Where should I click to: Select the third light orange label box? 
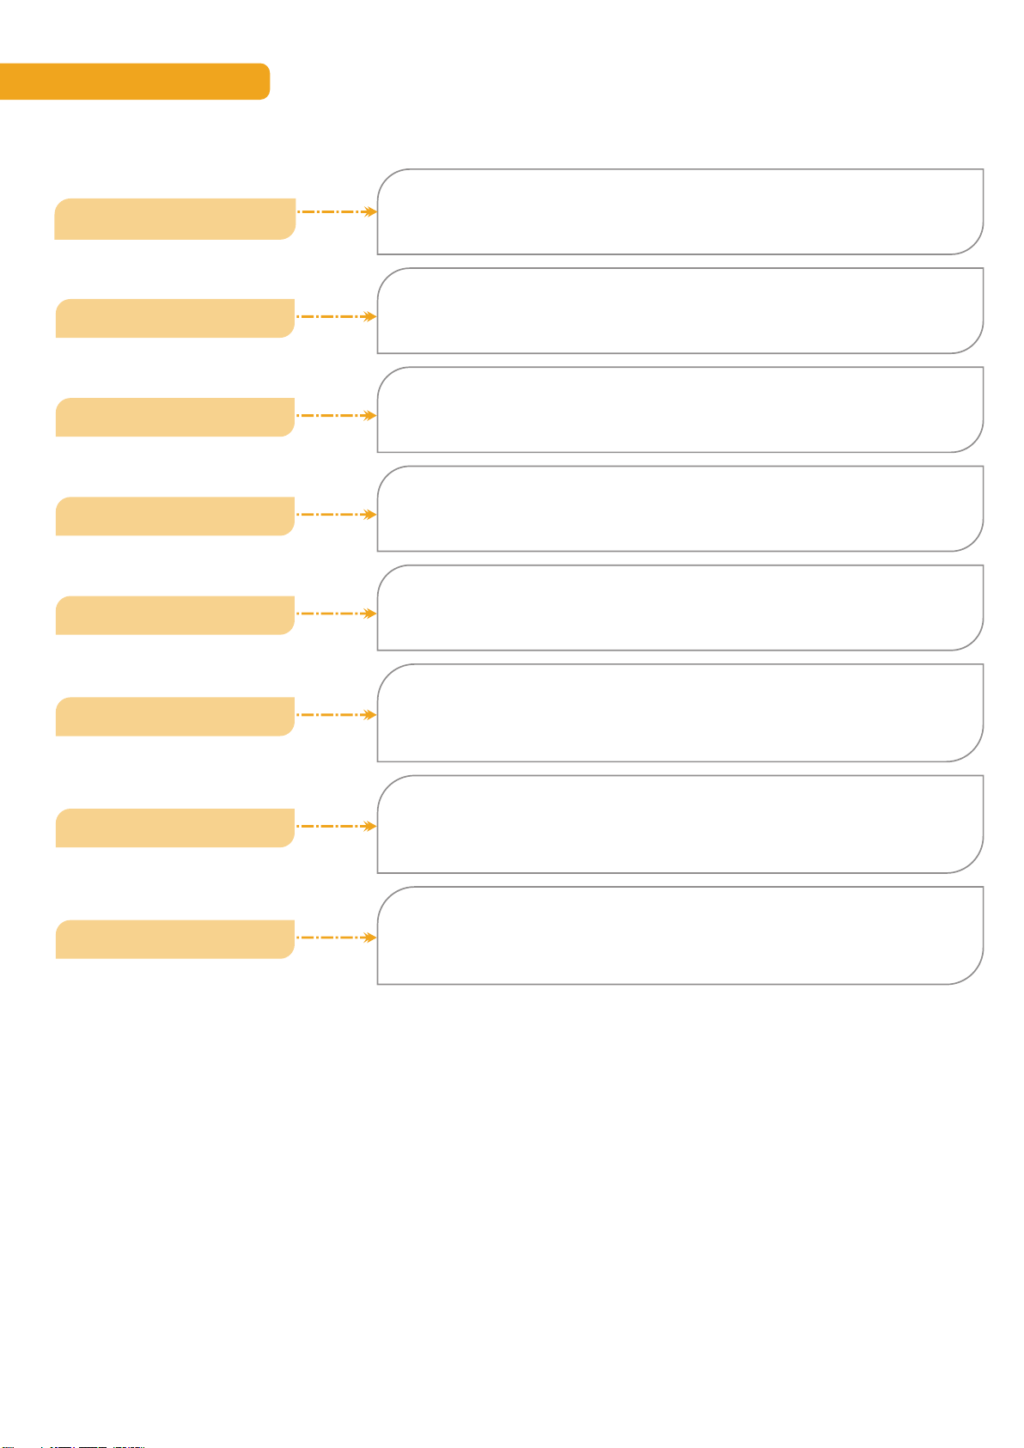pos(175,417)
